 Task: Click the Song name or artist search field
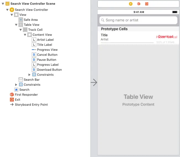138,20
